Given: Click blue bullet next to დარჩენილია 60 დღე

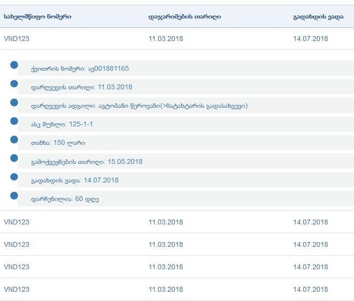Looking at the screenshot, I should (14, 196).
